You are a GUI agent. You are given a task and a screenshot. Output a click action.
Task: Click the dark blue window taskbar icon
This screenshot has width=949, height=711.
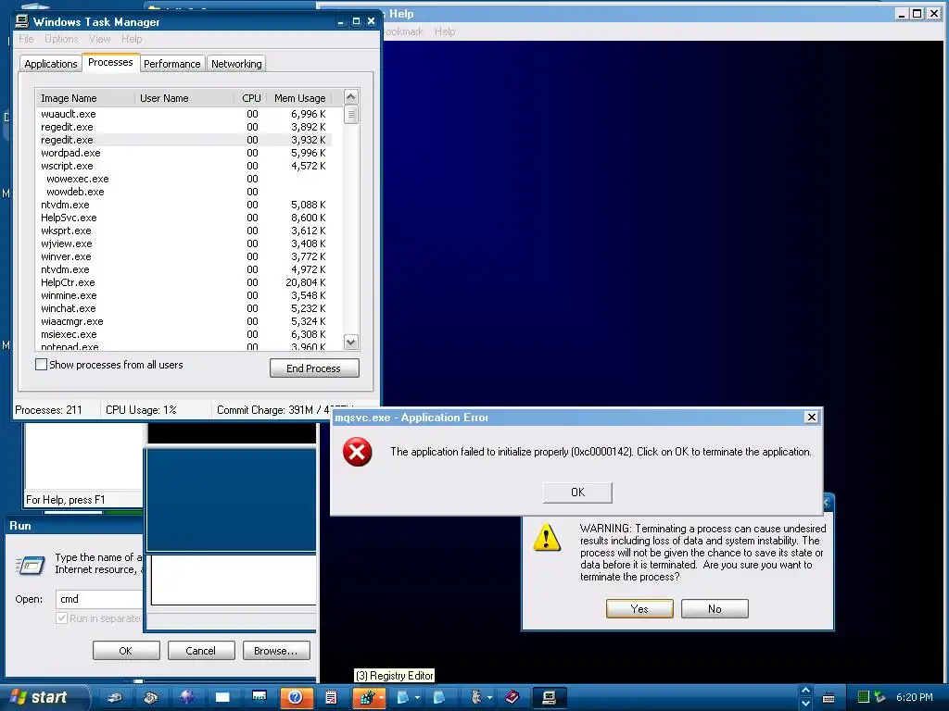pos(259,696)
